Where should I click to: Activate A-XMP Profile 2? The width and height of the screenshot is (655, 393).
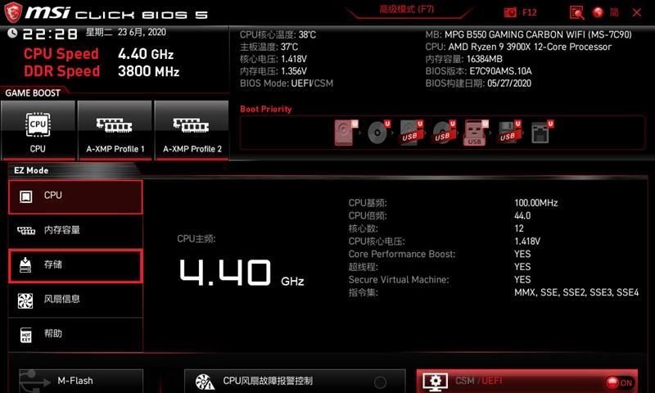(192, 130)
